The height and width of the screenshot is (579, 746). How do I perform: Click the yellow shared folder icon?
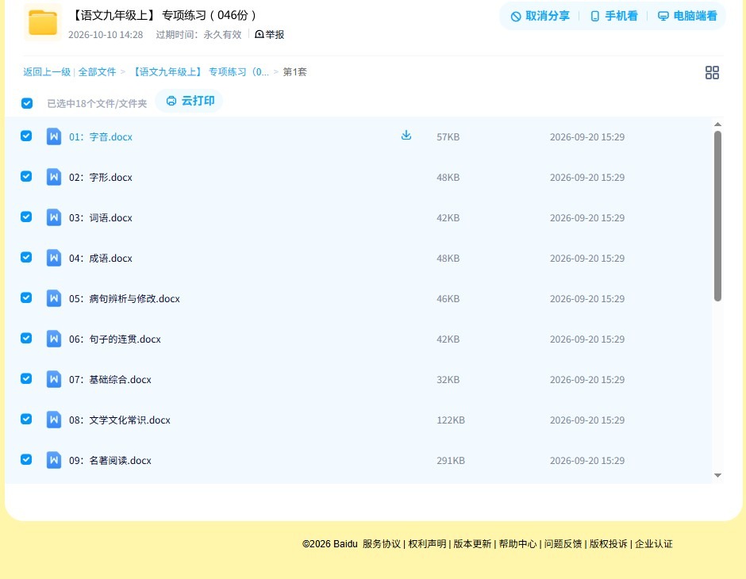pos(42,22)
